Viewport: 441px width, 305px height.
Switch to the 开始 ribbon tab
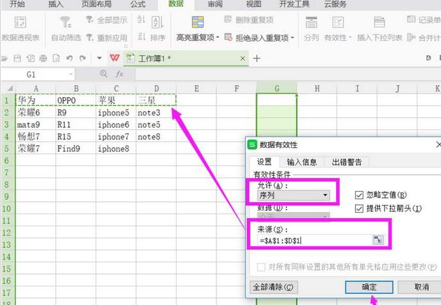coord(17,4)
